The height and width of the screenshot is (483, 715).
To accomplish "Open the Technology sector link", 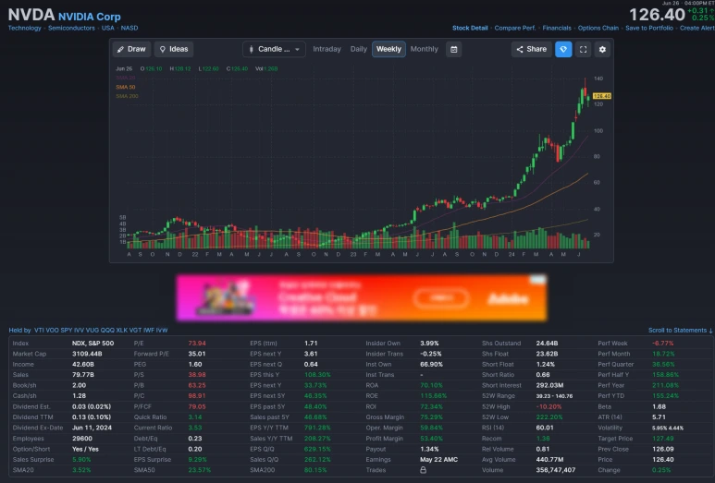I will [x=25, y=29].
